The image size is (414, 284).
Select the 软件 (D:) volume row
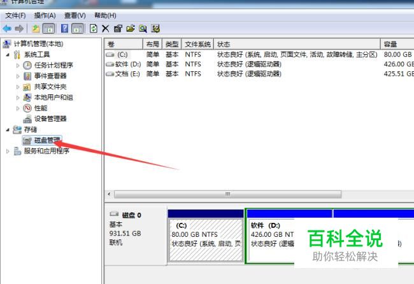pyautogui.click(x=259, y=64)
